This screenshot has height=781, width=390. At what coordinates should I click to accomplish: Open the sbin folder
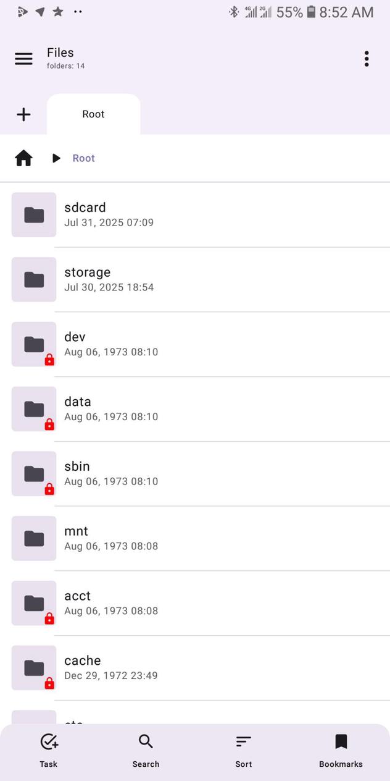[185, 473]
